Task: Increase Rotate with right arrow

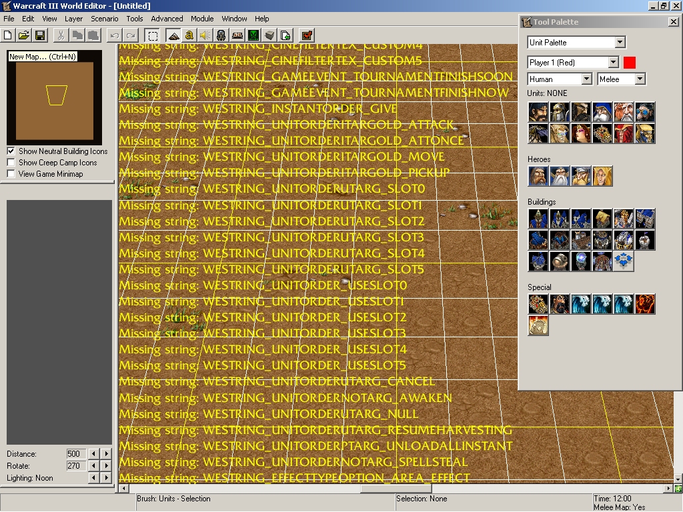Action: 106,466
